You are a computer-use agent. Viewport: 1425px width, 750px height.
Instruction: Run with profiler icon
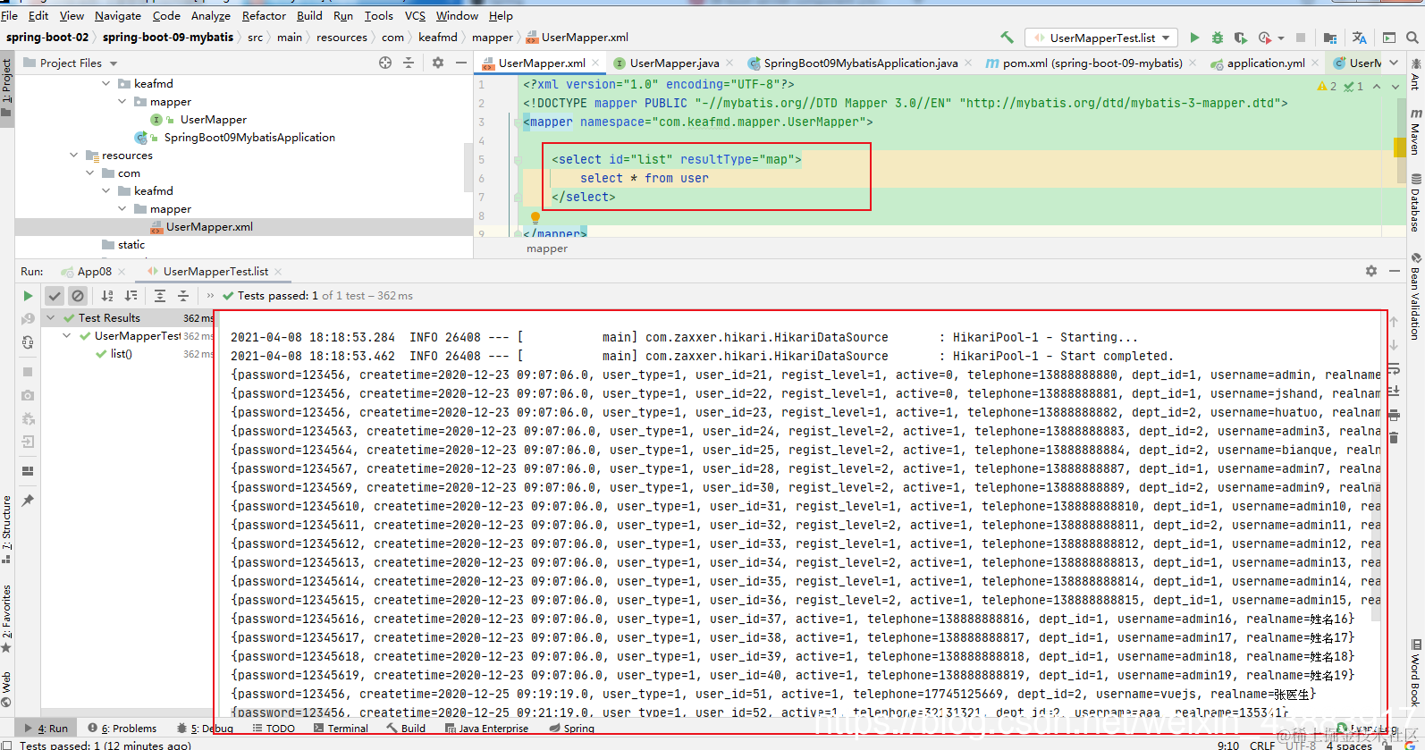1264,38
